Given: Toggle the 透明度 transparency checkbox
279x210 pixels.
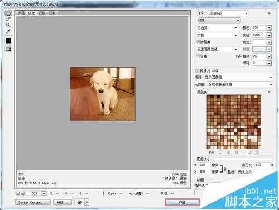Looking at the screenshot, I should [198, 42].
